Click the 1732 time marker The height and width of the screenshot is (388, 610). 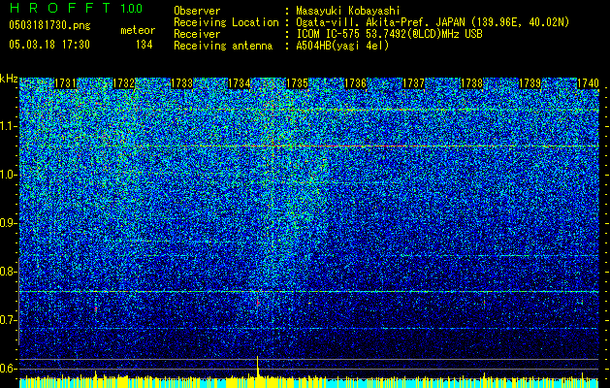coord(123,83)
